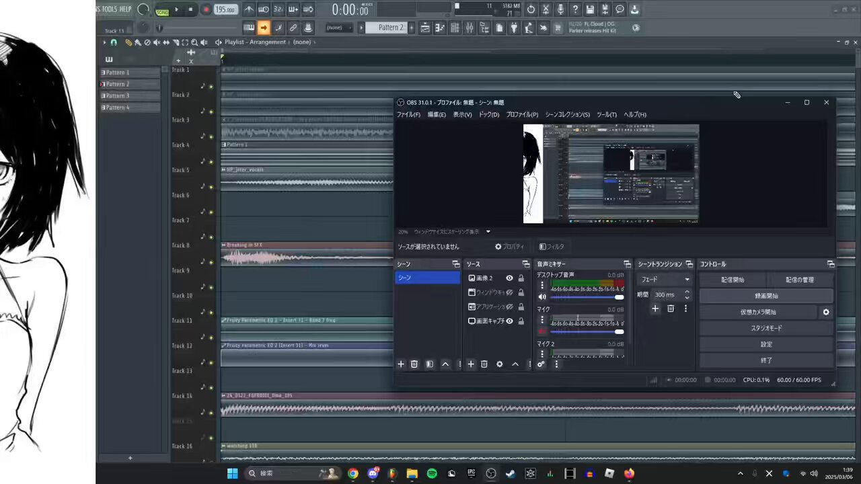Add a new source with plus icon

471,364
